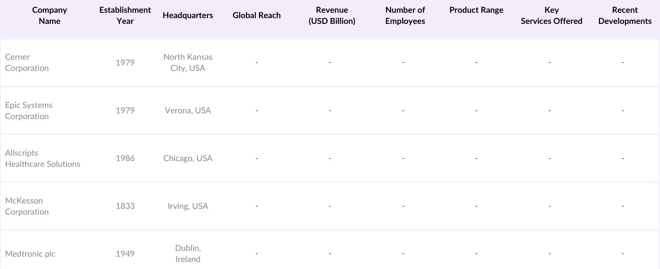Select the Allscripts Healthcare Solutions cell
The width and height of the screenshot is (660, 269).
pos(42,158)
